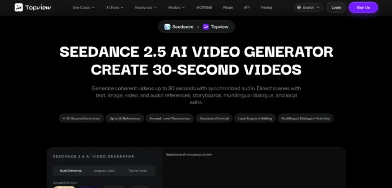Click the "SEEDANCE 2.5 AI VIDEO GENERATOR" panel title
The image size is (392, 188).
click(93, 157)
